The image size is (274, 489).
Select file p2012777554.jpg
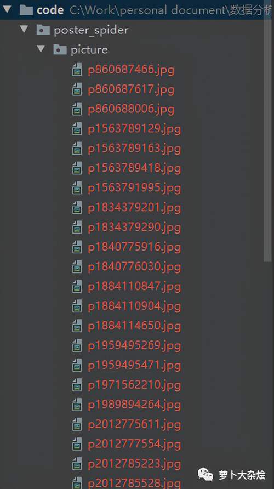134,445
